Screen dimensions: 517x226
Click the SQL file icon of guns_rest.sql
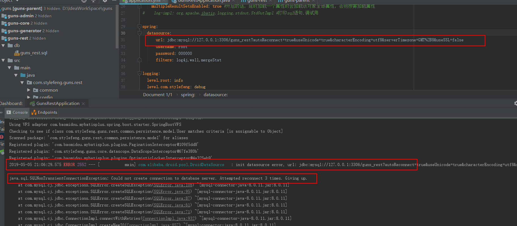(17, 53)
